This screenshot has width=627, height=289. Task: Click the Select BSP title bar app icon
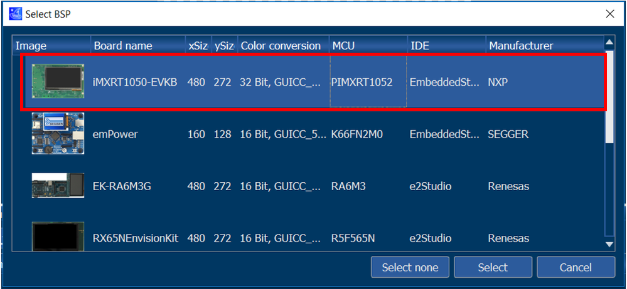(15, 13)
